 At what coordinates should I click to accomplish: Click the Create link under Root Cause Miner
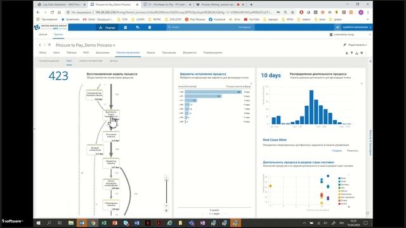337,151
